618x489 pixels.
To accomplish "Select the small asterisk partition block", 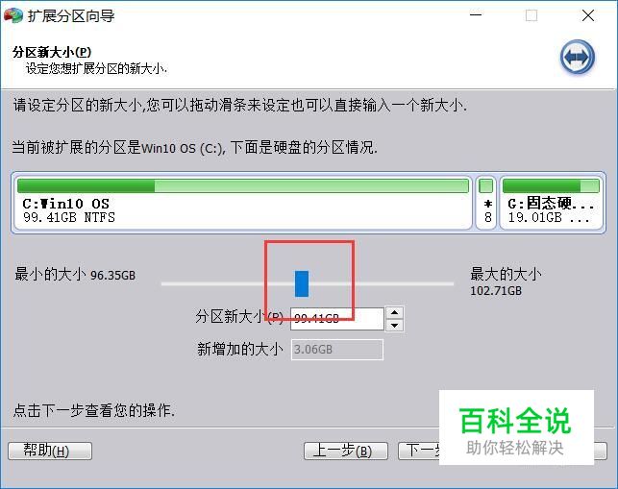I will tap(486, 203).
